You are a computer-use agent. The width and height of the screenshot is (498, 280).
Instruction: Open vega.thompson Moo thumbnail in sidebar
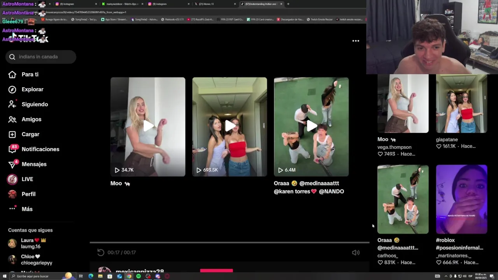click(x=403, y=103)
